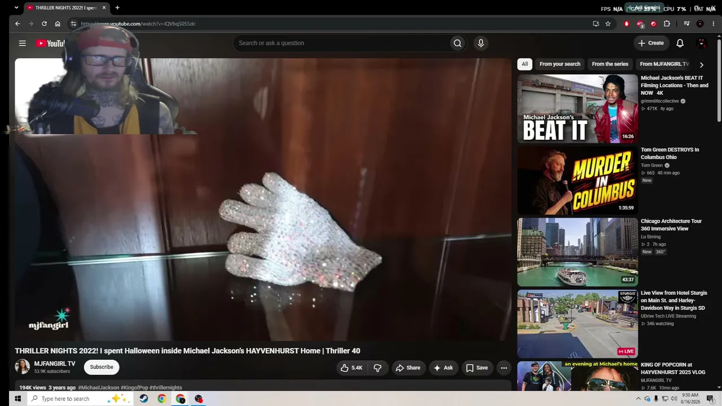Click the taskbar clock showing 9:50 AM
The image size is (722, 406).
coord(690,399)
